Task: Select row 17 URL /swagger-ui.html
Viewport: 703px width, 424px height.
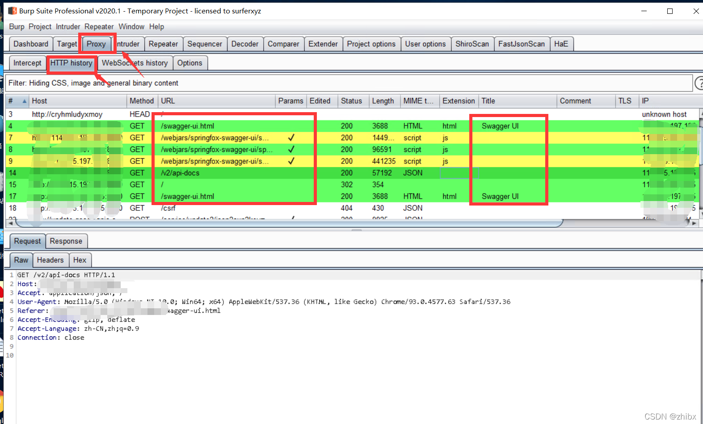Action: coord(188,196)
